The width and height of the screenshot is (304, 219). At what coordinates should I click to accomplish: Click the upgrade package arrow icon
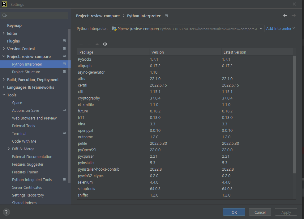coord(97,44)
